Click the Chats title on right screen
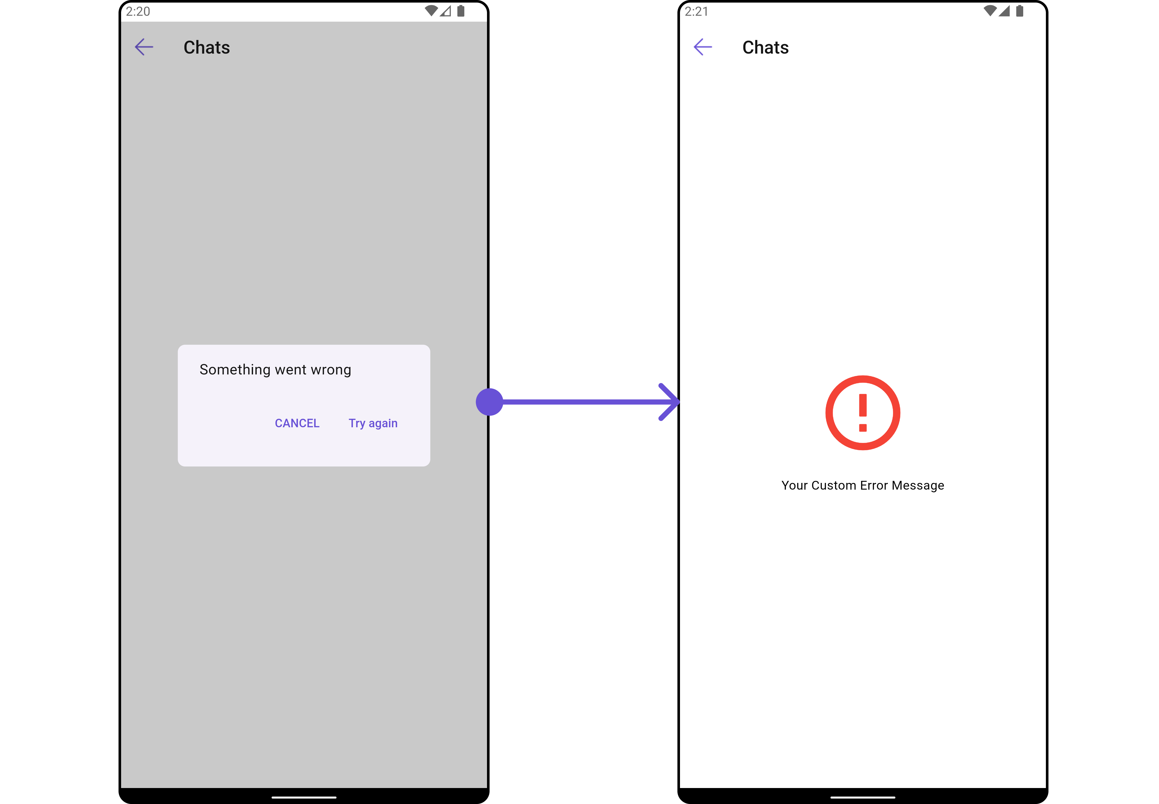This screenshot has width=1159, height=804. pyautogui.click(x=765, y=47)
